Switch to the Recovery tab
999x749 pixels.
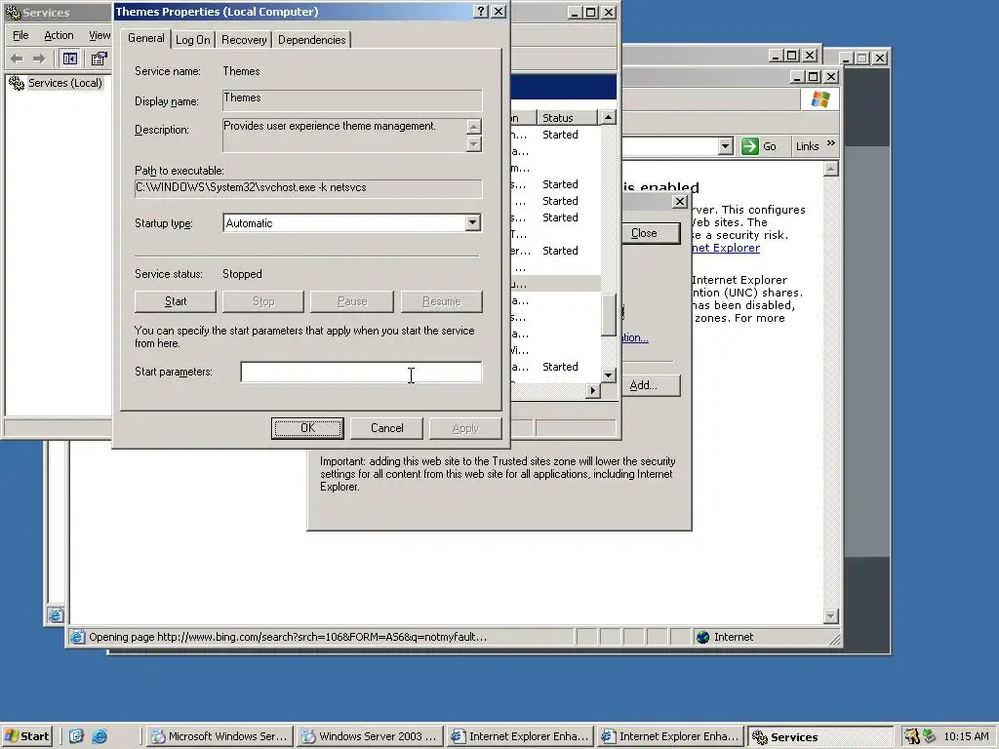[x=244, y=40]
